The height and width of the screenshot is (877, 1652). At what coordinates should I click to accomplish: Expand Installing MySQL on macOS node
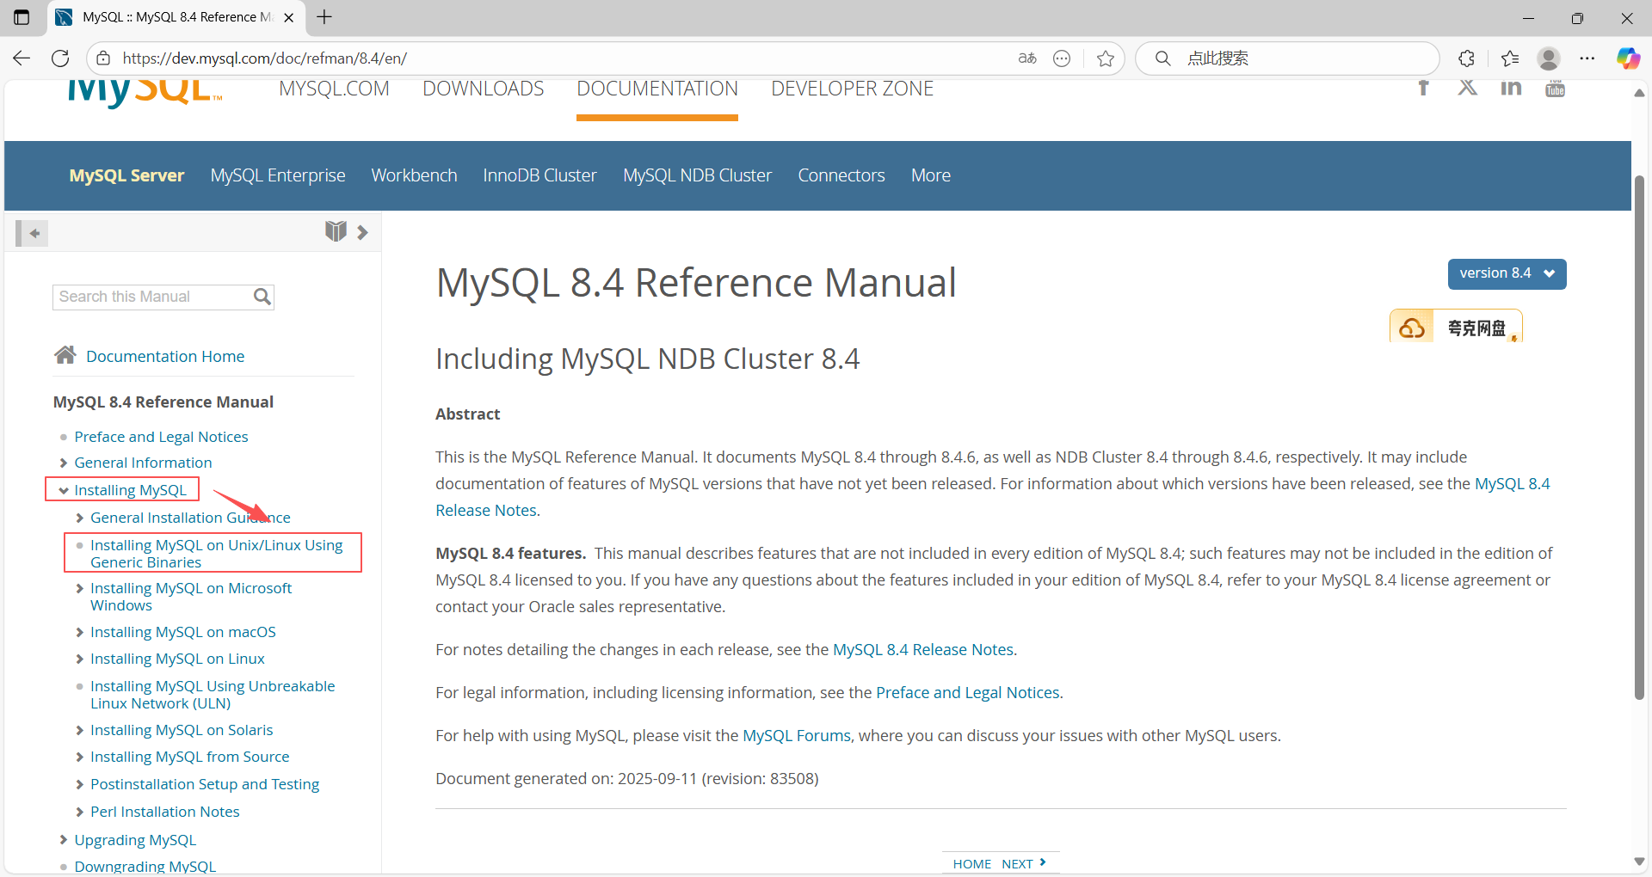click(79, 632)
